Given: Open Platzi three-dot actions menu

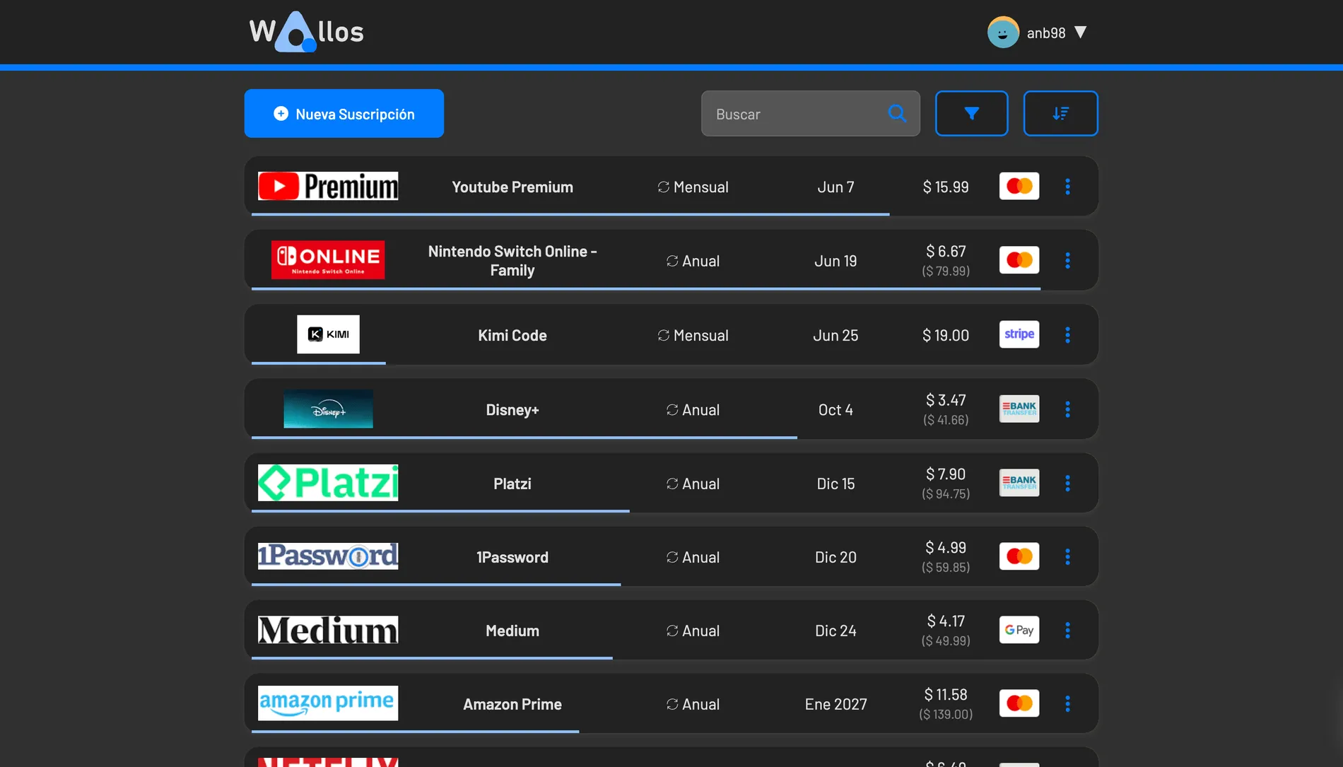Looking at the screenshot, I should (1067, 483).
